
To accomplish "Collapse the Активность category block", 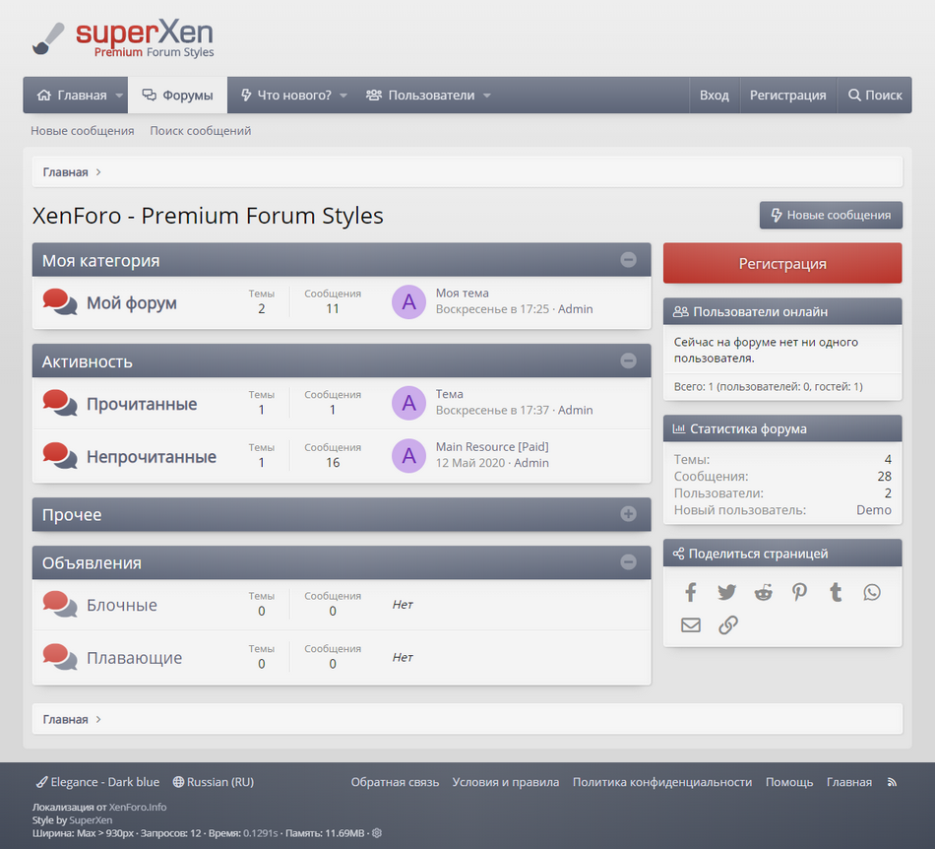I will [628, 360].
